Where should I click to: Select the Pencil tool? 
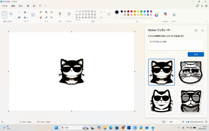[41, 12]
